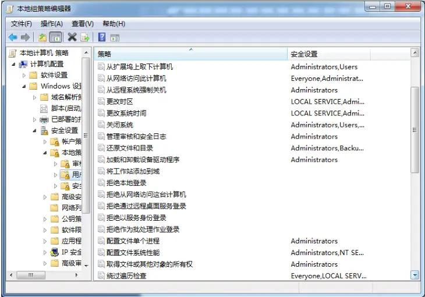Click the IP 安全 policy icon

[55, 252]
